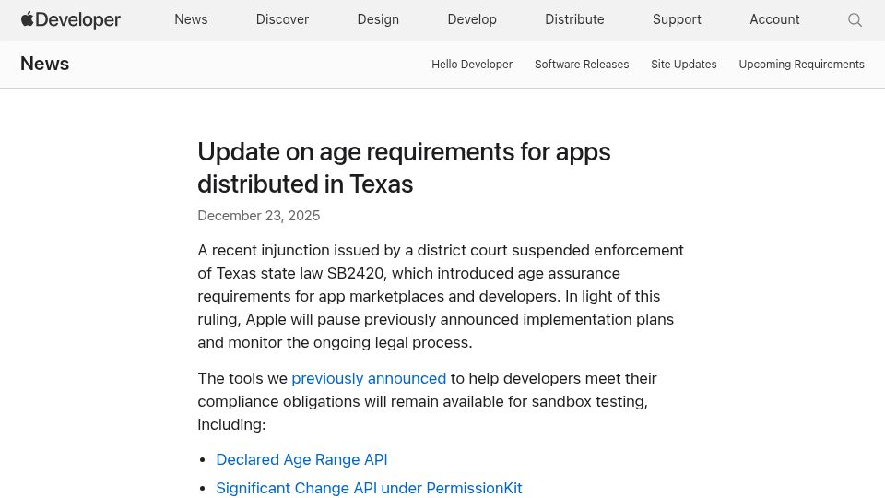Click the date 'December 23, 2025'
885x498 pixels.
tap(258, 216)
